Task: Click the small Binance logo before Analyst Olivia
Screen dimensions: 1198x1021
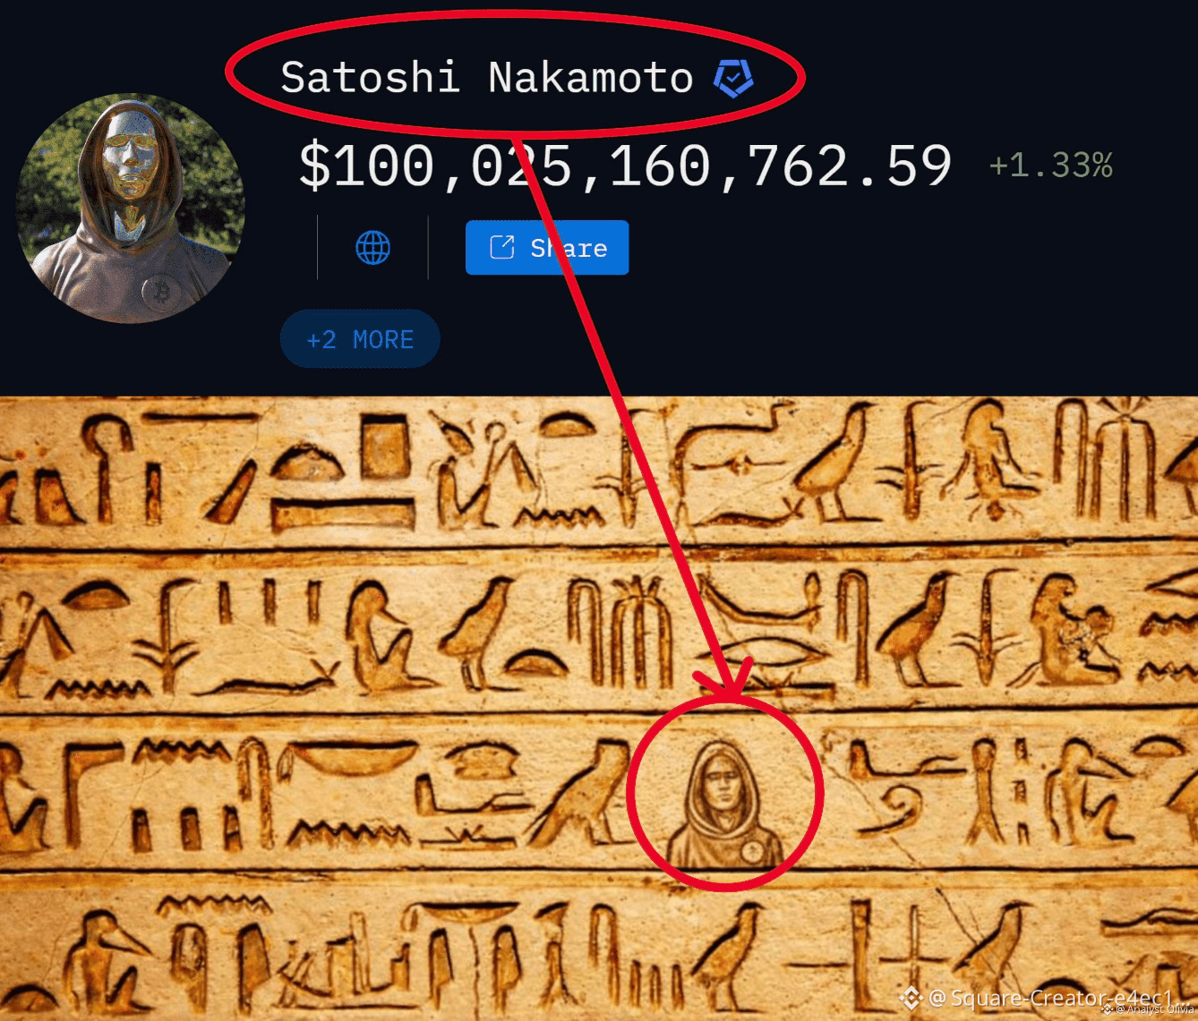Action: coord(1107,1009)
